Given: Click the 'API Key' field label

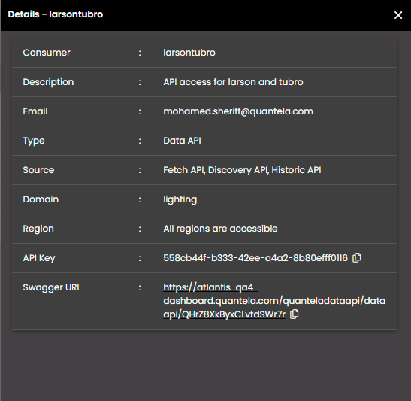Looking at the screenshot, I should 39,258.
